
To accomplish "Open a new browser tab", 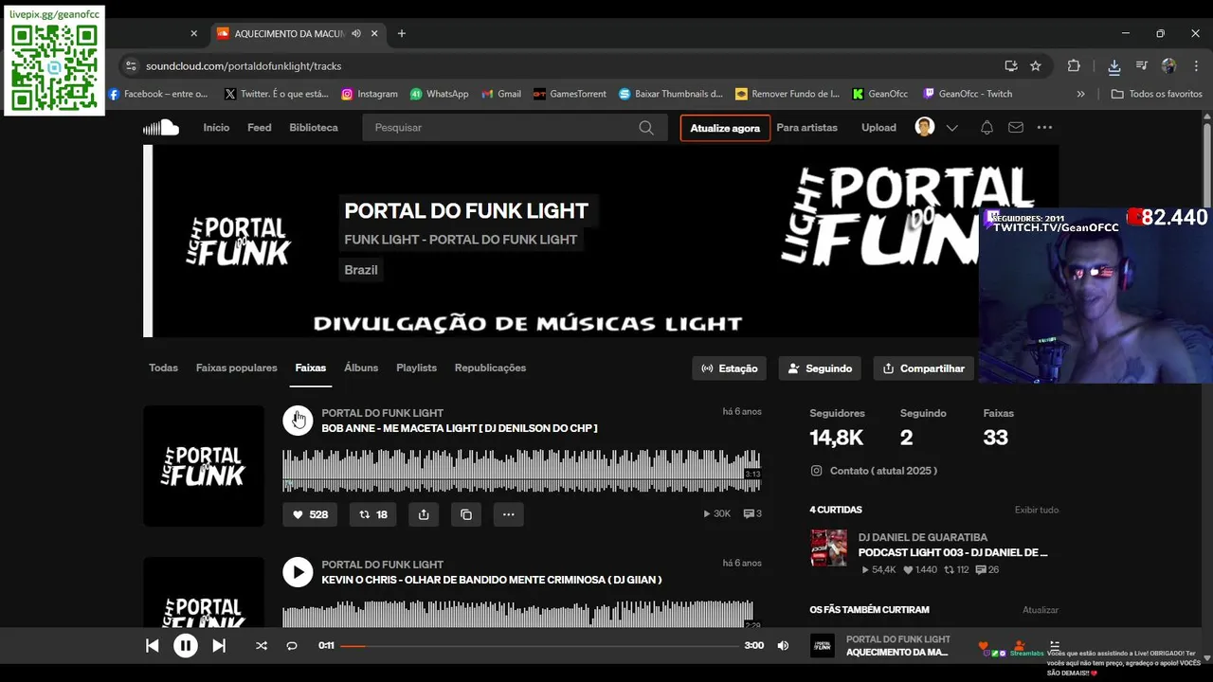I will [402, 33].
